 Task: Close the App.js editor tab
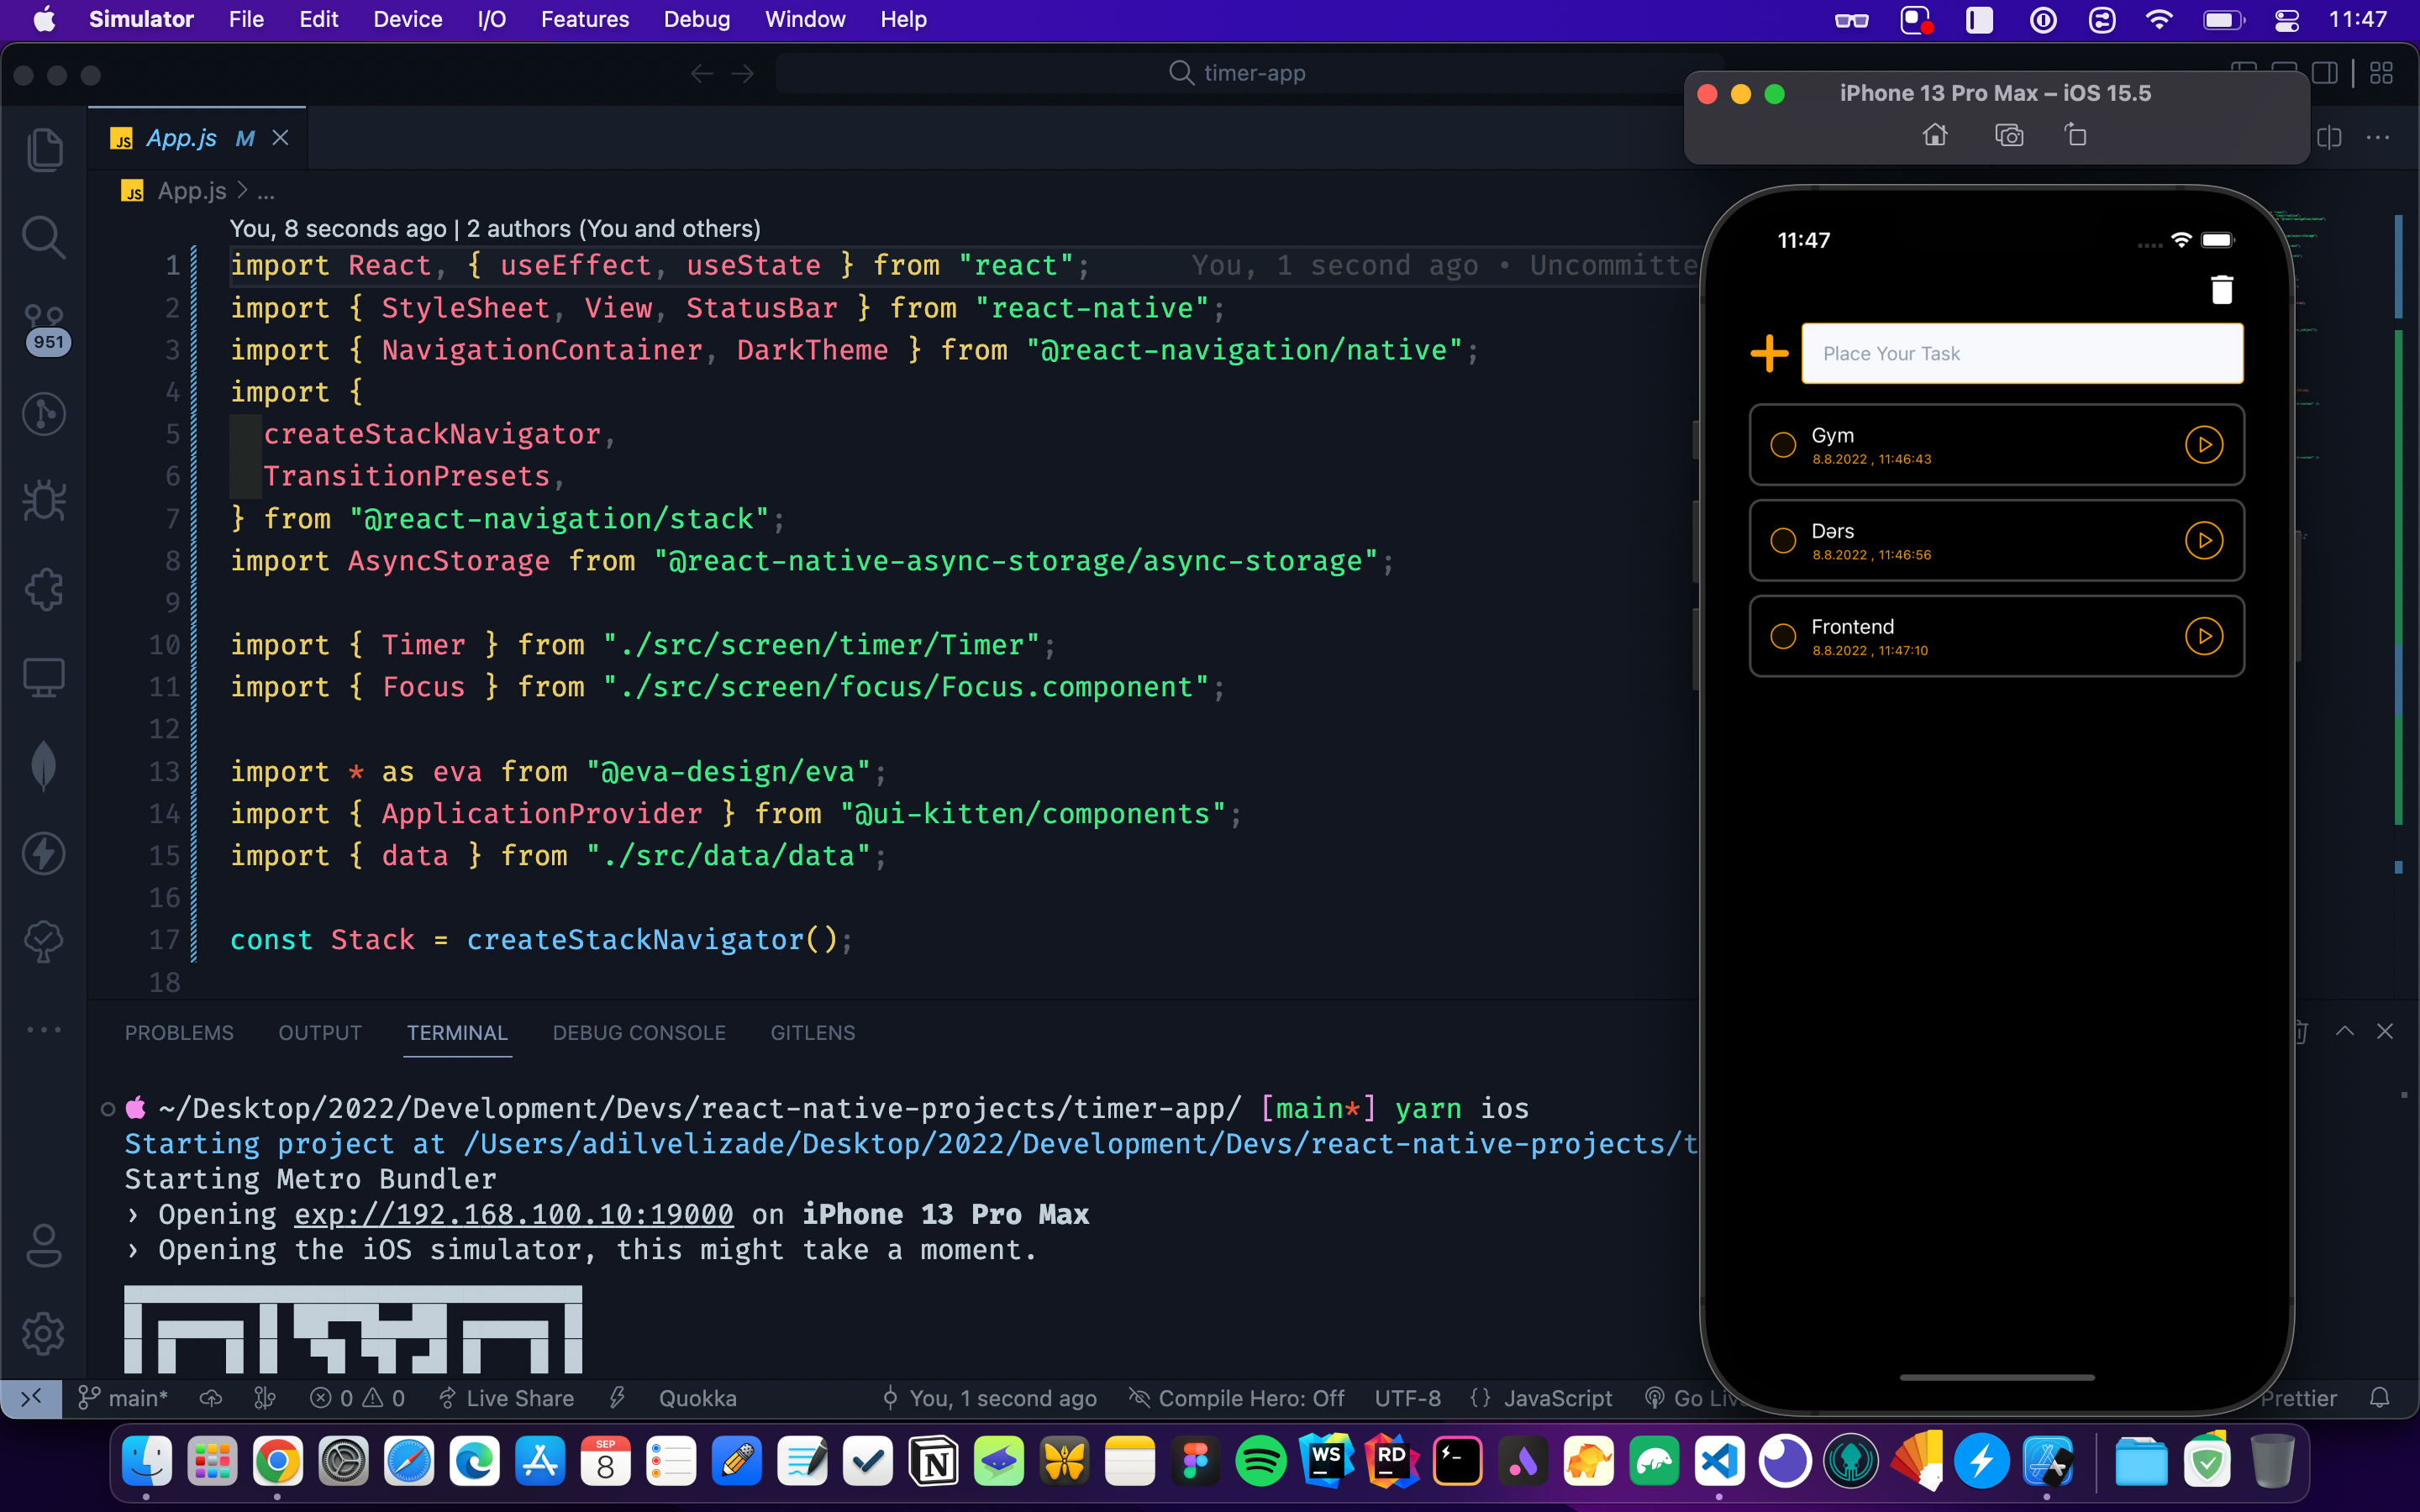point(281,138)
